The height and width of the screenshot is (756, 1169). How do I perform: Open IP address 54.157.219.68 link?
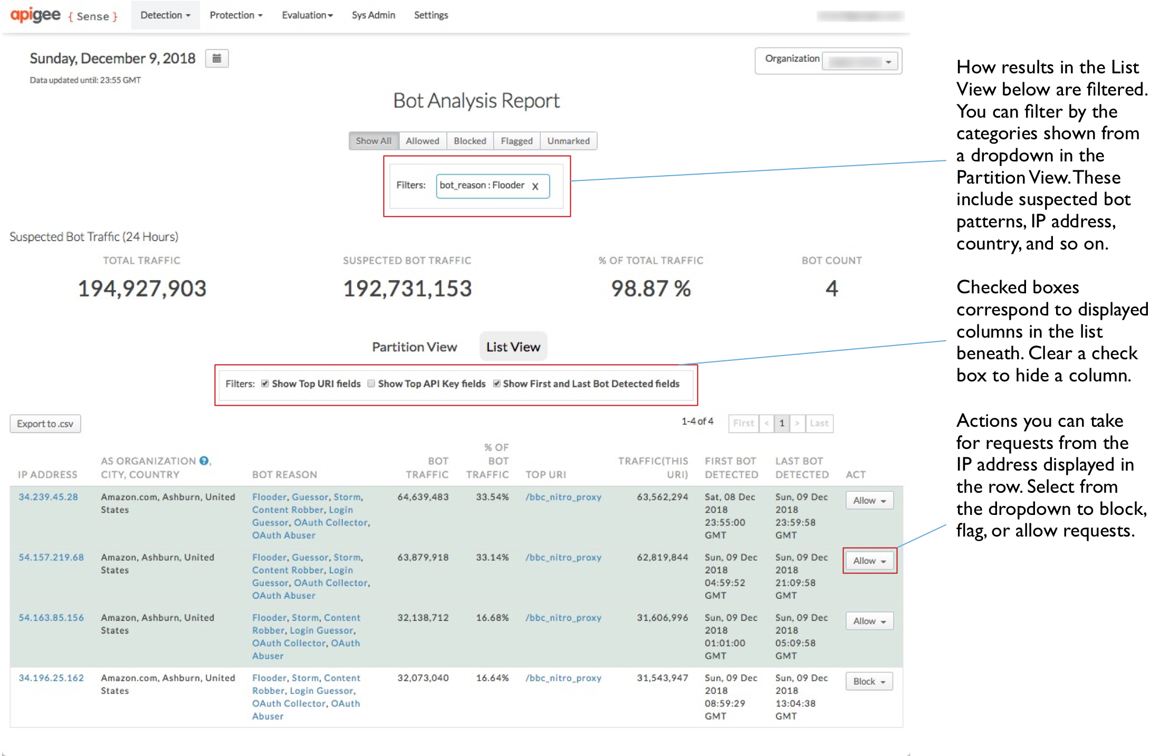coord(51,557)
